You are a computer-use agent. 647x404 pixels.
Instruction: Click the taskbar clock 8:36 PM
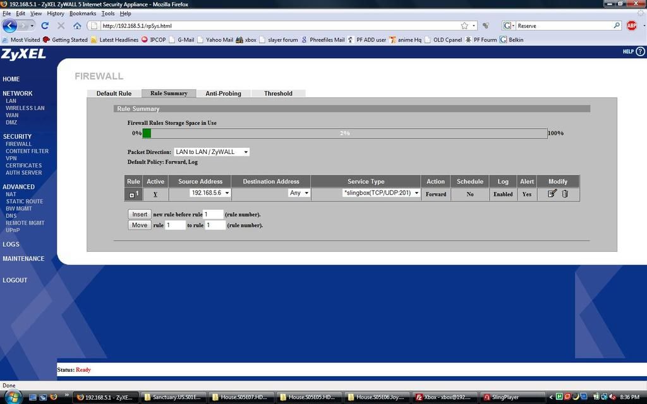coord(630,398)
